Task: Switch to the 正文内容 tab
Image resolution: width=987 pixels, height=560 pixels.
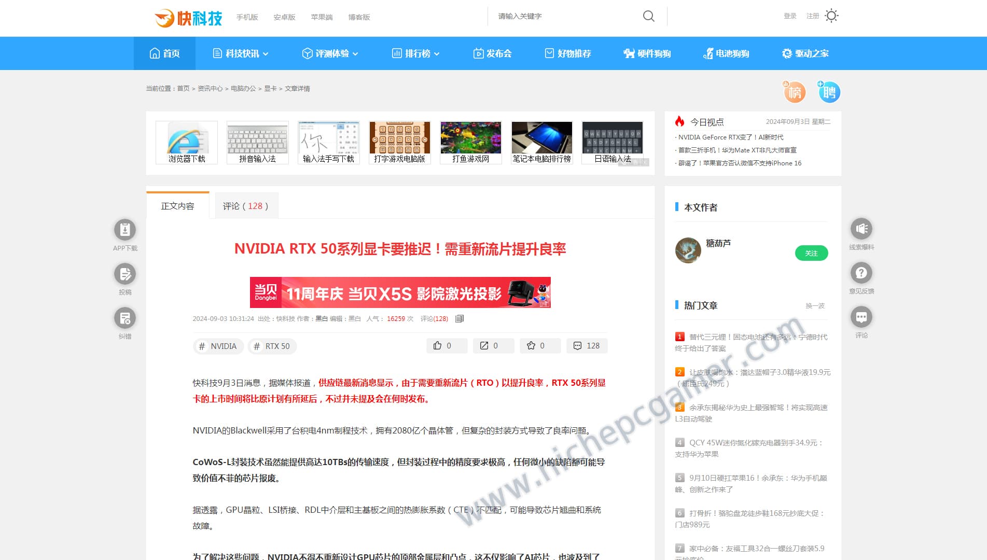Action: [177, 206]
